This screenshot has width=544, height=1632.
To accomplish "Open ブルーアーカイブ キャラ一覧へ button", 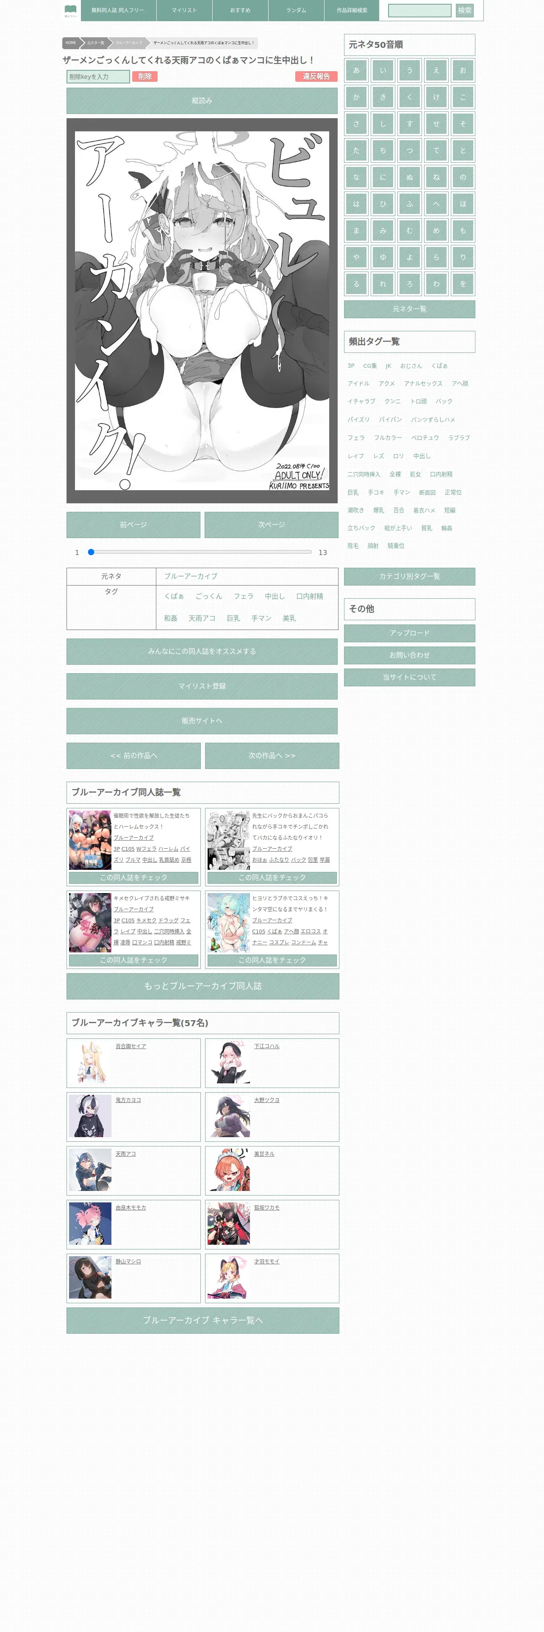I will (203, 1320).
